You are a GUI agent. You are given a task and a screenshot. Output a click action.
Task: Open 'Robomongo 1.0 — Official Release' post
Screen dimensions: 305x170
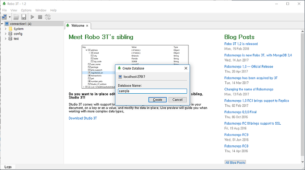point(249,67)
